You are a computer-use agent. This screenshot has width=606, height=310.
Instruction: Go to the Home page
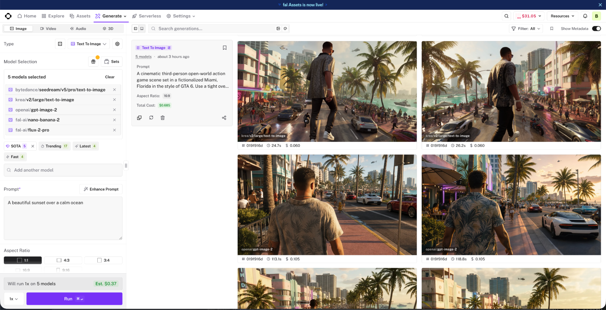coord(27,16)
